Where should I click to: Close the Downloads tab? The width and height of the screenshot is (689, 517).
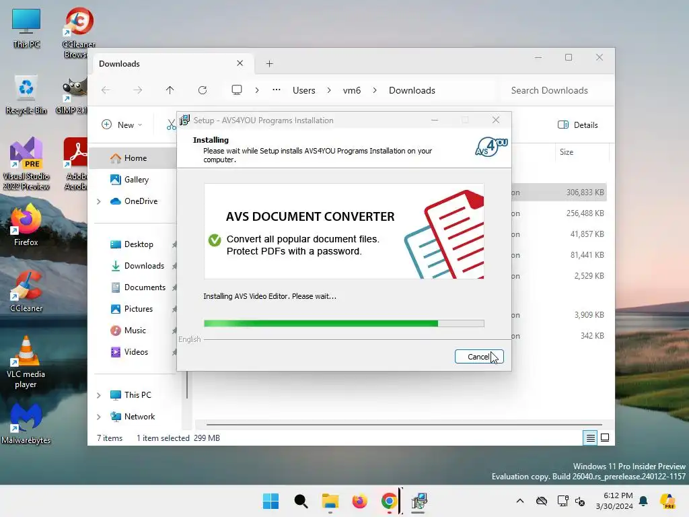(x=240, y=63)
